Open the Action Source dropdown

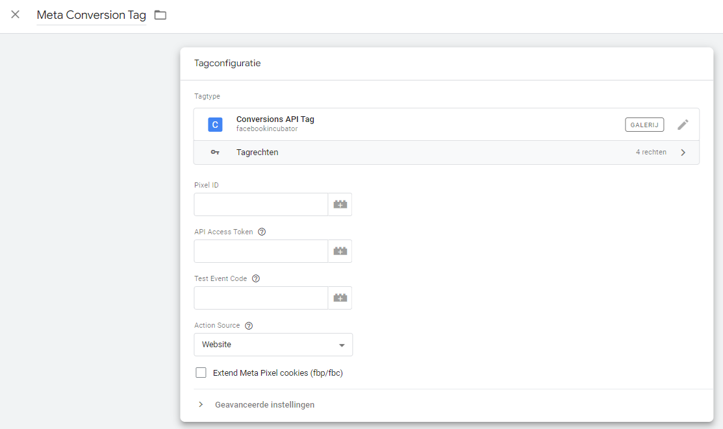pos(273,345)
